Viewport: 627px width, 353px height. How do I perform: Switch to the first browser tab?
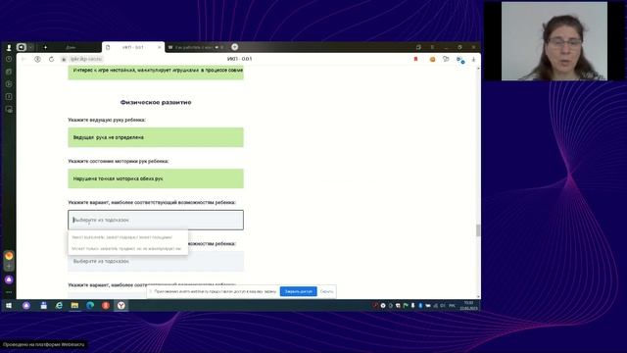click(71, 47)
